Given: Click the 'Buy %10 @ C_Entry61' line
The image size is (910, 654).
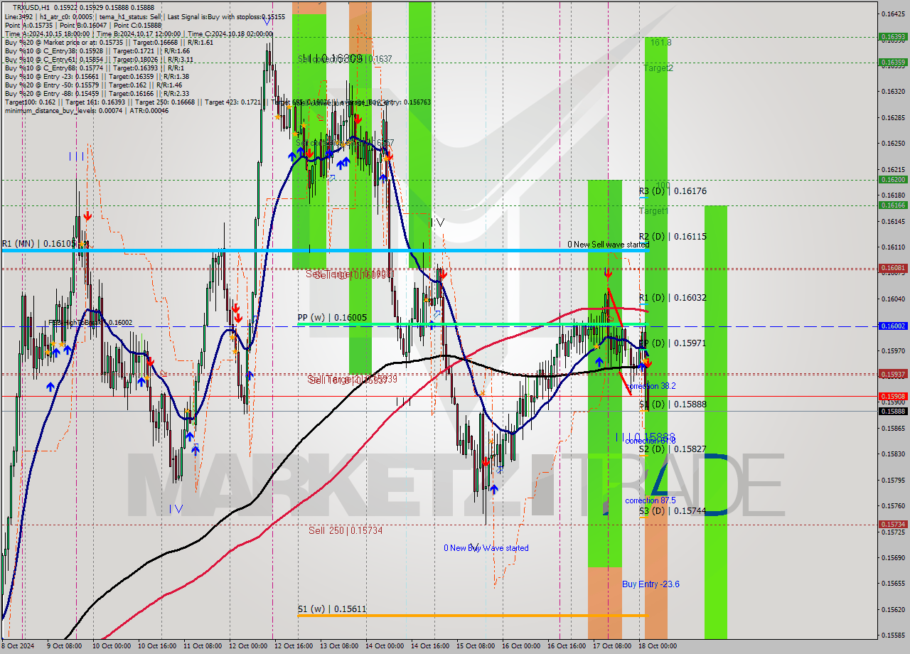Looking at the screenshot, I should (99, 59).
